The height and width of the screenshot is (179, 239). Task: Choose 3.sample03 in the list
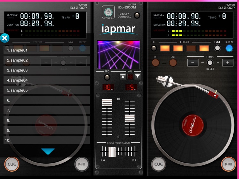tap(47, 70)
